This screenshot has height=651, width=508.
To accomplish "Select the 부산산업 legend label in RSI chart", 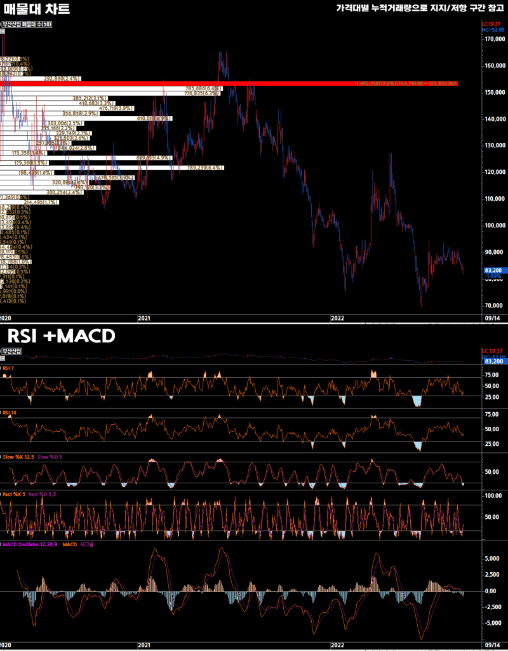I will click(12, 351).
